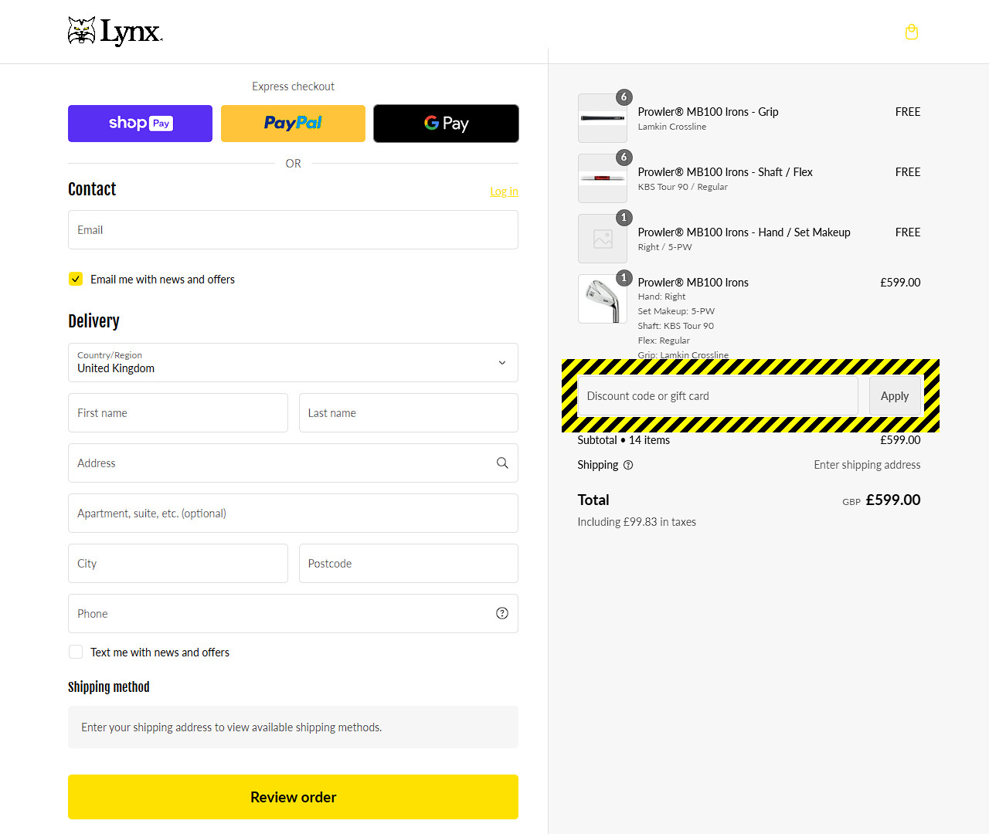Click the City field
This screenshot has width=989, height=834.
click(178, 564)
